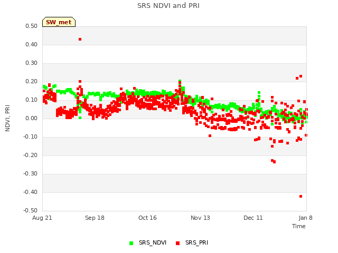
Task: Click the Sep 18 x-axis label
Action: (x=95, y=218)
